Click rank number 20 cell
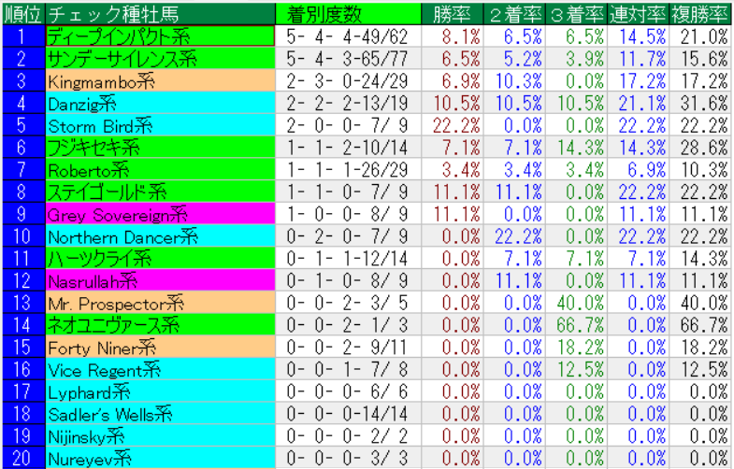Viewport: 734px width, 469px height. [22, 457]
